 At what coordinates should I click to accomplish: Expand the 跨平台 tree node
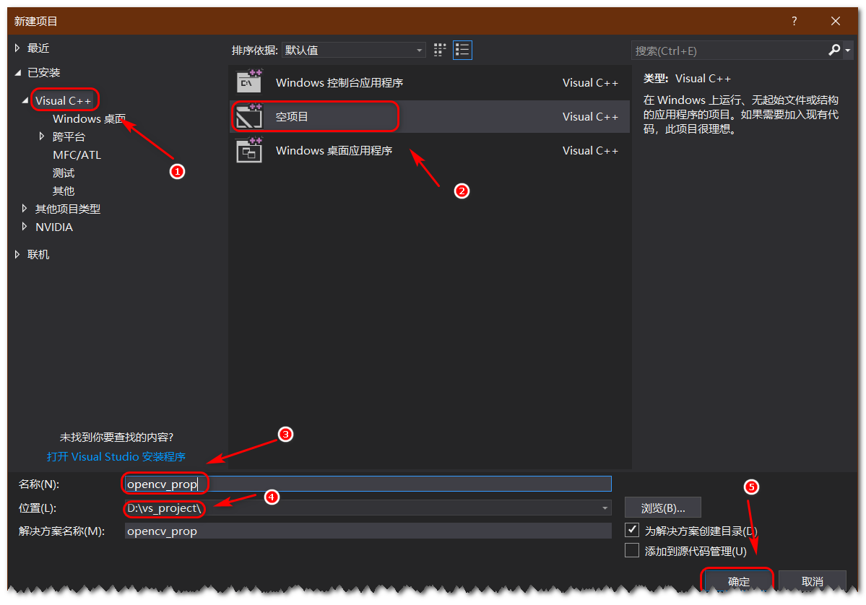tap(41, 136)
